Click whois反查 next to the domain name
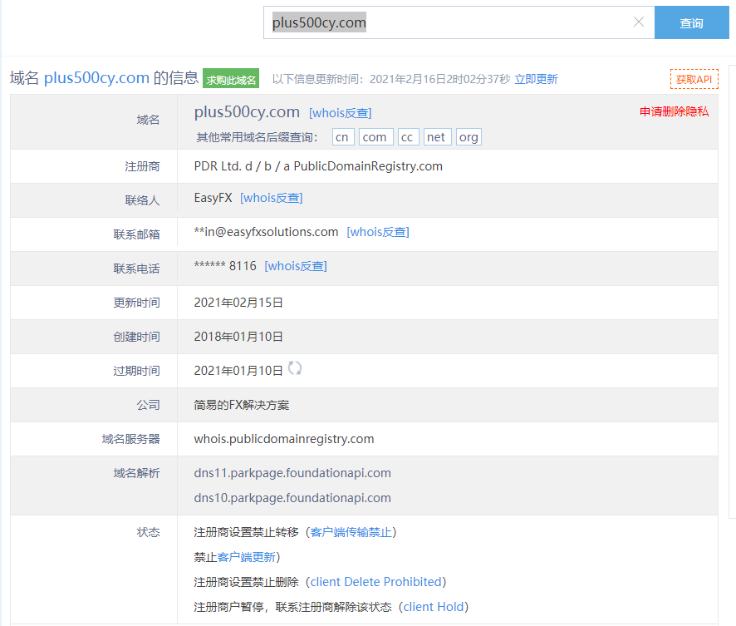 pyautogui.click(x=340, y=113)
